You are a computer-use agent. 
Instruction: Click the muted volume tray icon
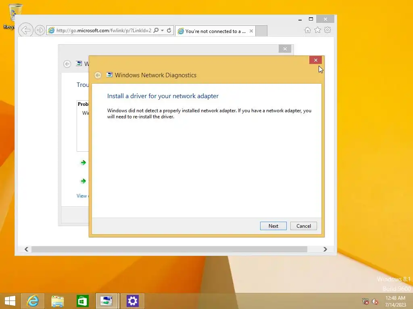(375, 301)
